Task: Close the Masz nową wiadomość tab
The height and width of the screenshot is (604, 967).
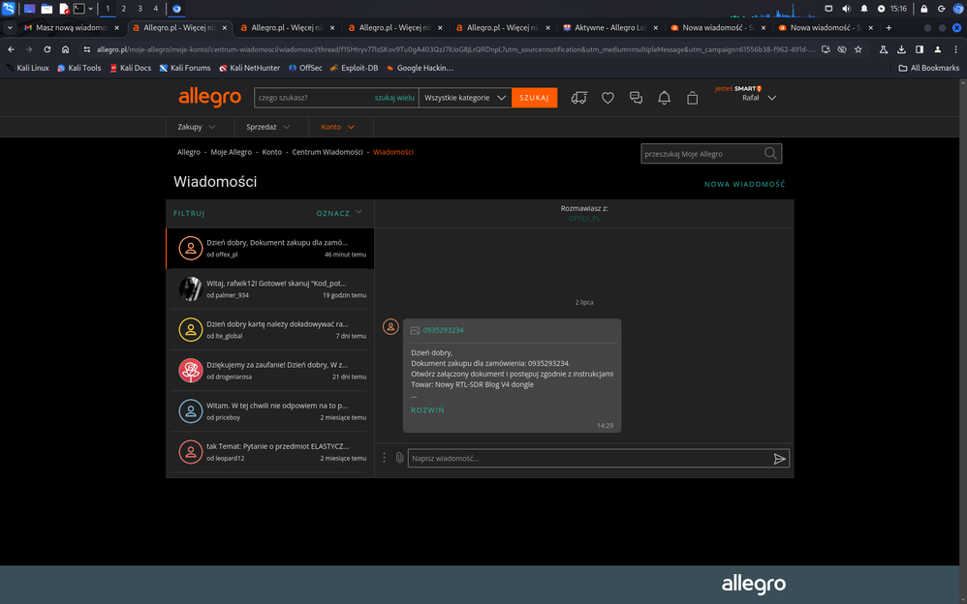Action: click(116, 28)
